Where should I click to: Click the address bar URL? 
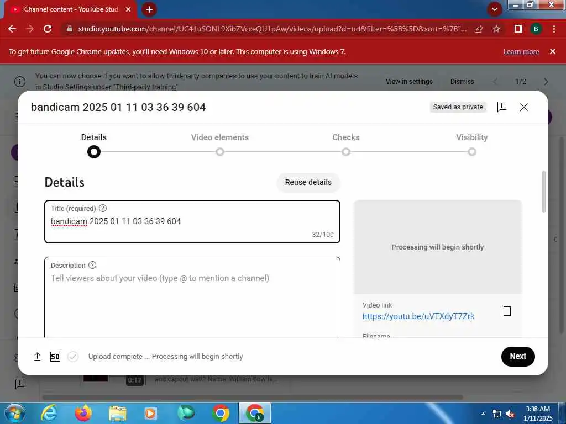click(x=272, y=29)
